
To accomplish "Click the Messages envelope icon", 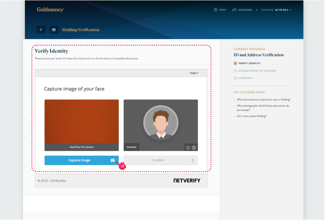I will pos(234,10).
